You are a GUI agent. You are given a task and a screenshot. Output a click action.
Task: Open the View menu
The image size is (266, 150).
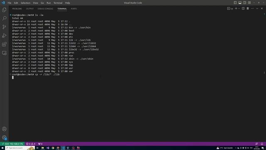[x=35, y=3]
